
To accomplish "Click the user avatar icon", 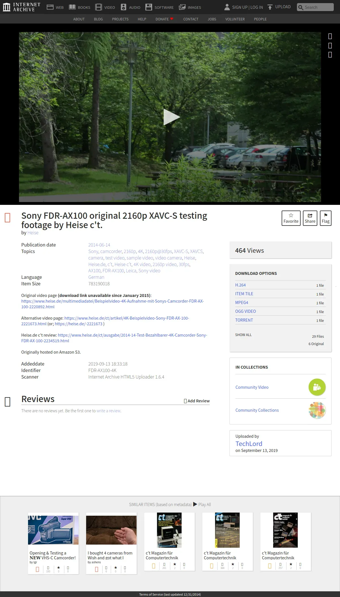I will (x=227, y=7).
